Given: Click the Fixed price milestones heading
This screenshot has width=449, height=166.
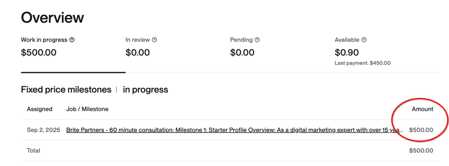Looking at the screenshot, I should pos(66,90).
